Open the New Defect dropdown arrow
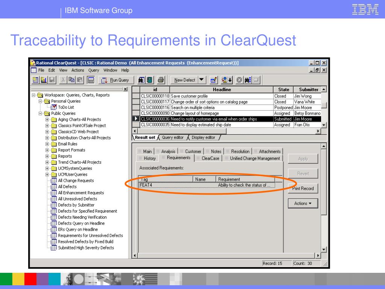 tap(202, 80)
